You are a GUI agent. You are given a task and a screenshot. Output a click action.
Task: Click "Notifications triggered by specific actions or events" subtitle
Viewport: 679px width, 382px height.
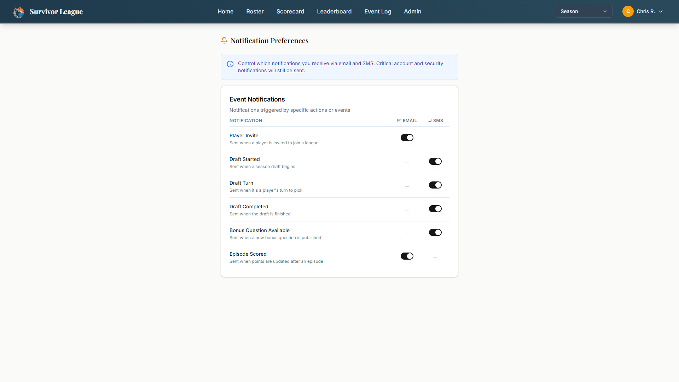[x=290, y=110]
